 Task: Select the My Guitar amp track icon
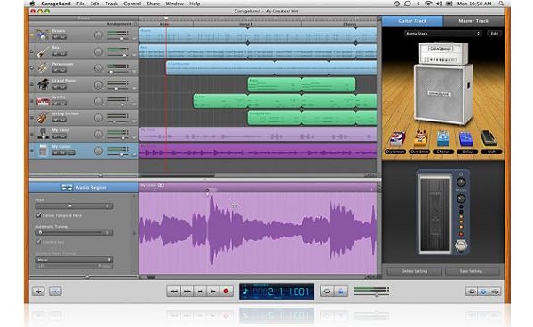click(43, 151)
